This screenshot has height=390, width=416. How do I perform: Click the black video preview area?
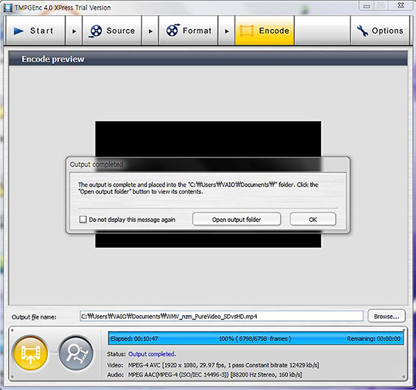(x=208, y=139)
